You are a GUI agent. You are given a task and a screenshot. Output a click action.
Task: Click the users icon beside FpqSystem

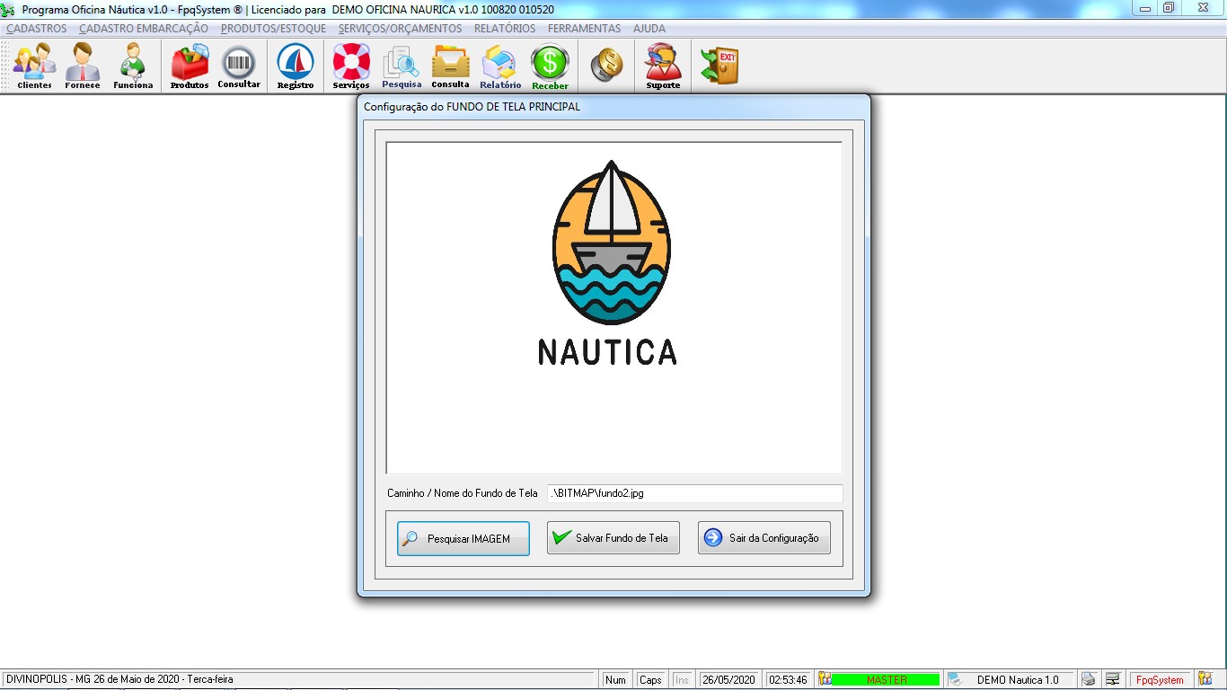click(1205, 679)
